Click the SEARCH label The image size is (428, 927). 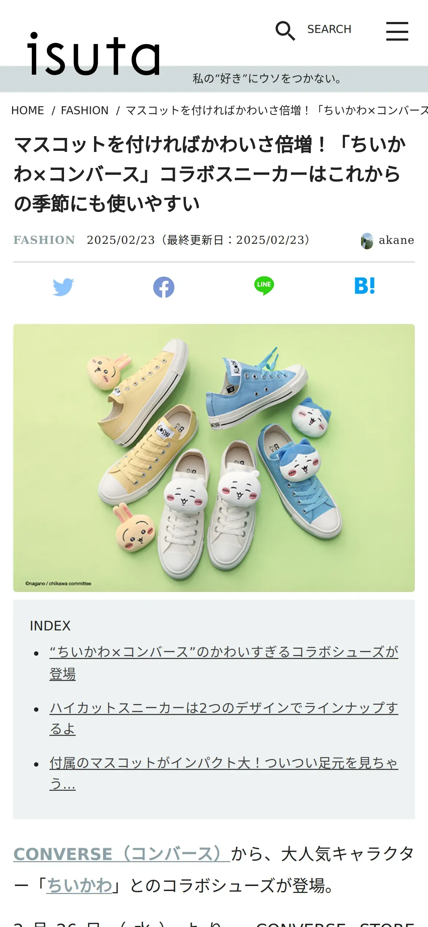coord(329,29)
